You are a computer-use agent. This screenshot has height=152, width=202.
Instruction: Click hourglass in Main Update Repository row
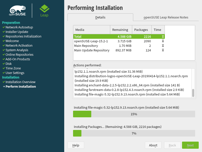(x=163, y=50)
